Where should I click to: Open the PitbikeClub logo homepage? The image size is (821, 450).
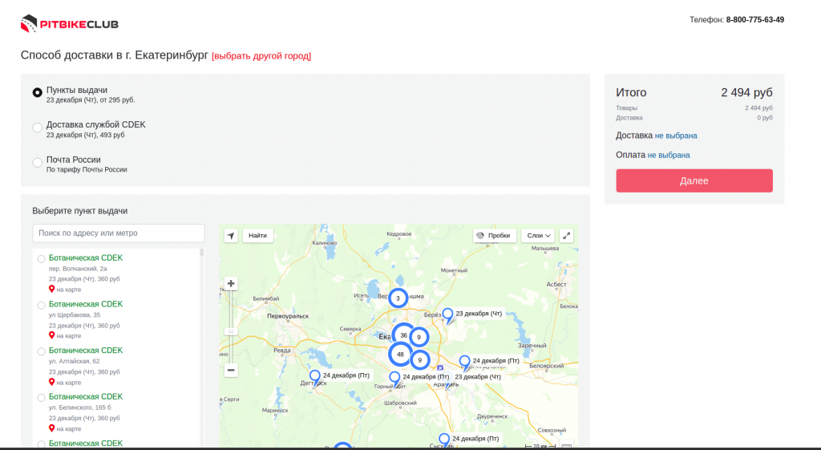[70, 24]
